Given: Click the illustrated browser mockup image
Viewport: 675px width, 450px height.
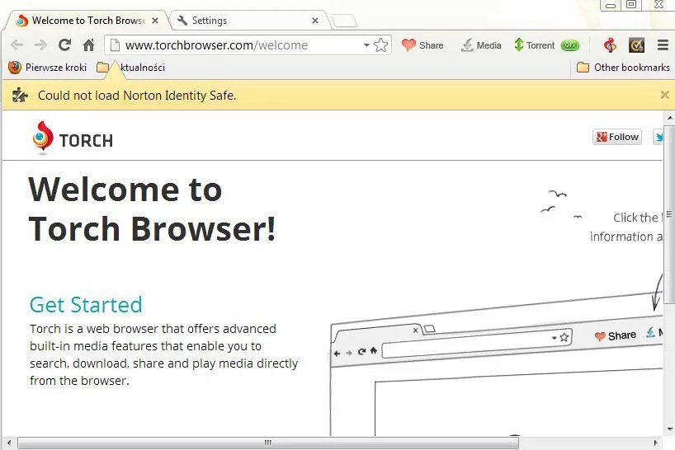Looking at the screenshot, I should click(x=497, y=365).
